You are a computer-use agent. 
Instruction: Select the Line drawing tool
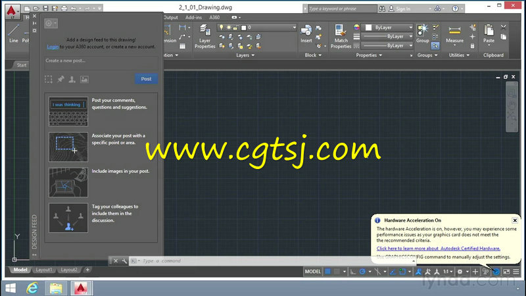(x=13, y=34)
